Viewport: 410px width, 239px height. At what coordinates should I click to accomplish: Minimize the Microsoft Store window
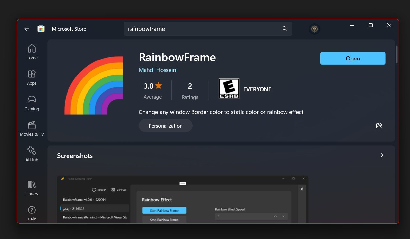point(352,25)
